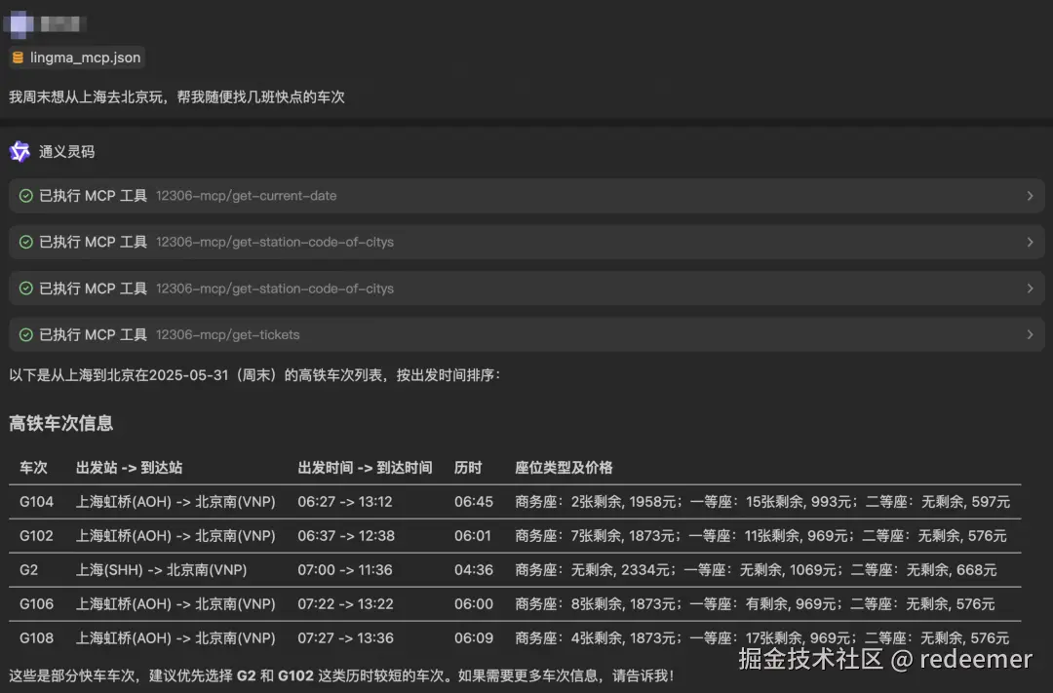1053x693 pixels.
Task: Click the 12306-mcp/get-tickets label text
Action: [228, 334]
